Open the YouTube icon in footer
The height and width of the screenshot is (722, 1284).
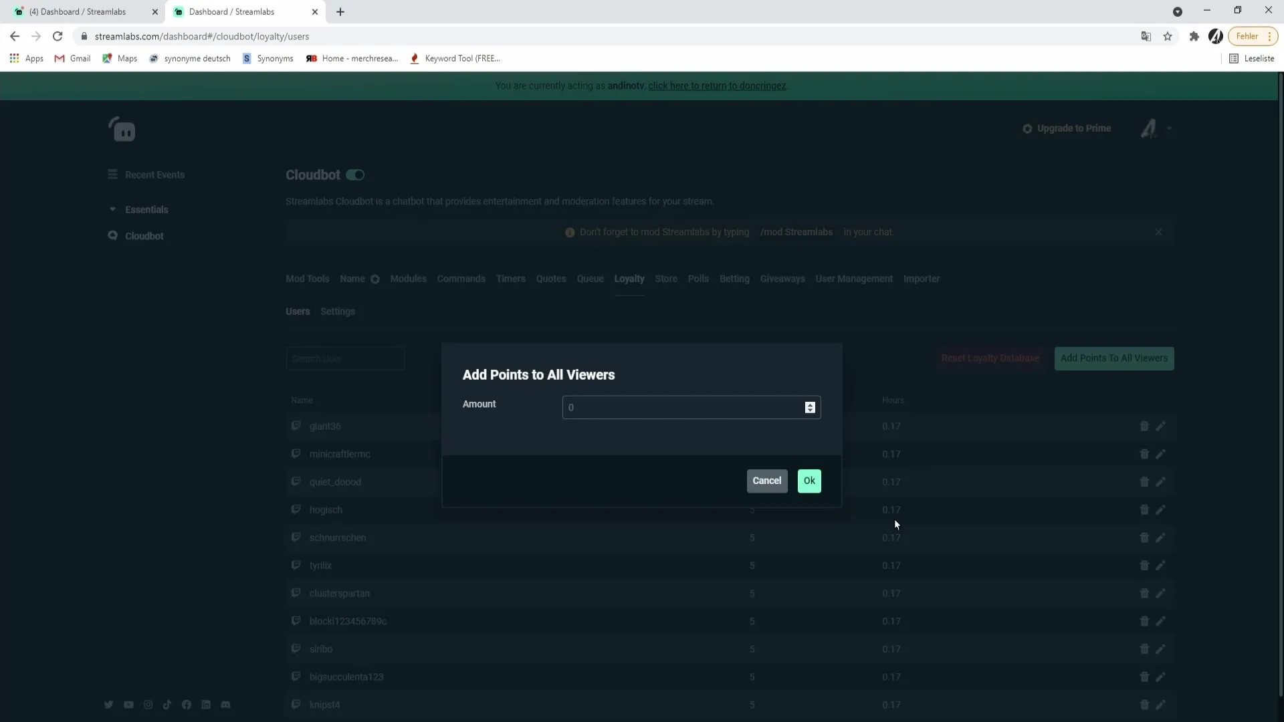[128, 705]
